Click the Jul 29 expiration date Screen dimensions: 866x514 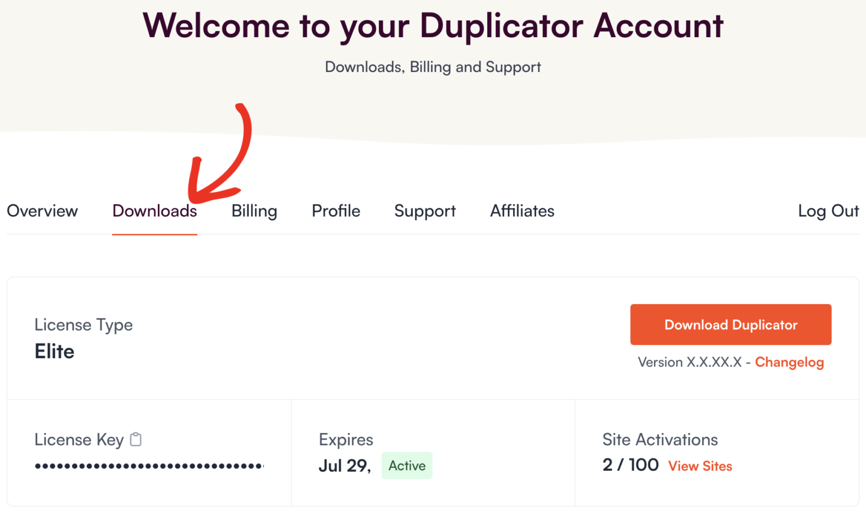pos(344,465)
